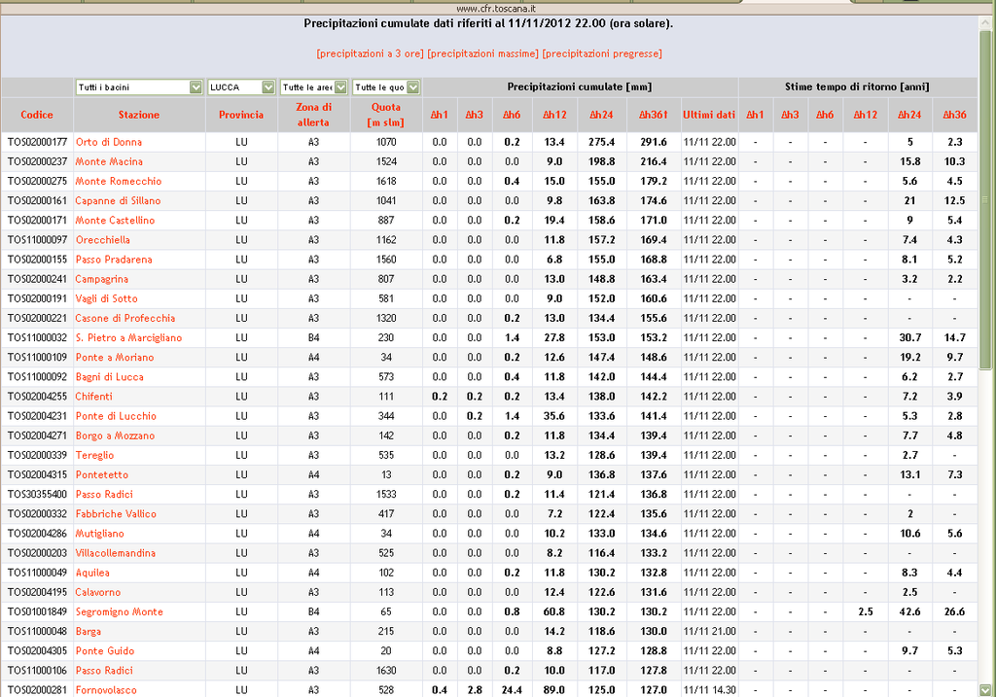Open the Fornovolasco station link

106,690
